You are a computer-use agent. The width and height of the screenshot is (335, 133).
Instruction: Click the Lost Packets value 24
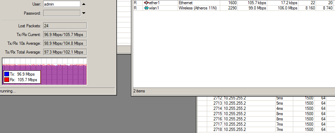(x=65, y=26)
